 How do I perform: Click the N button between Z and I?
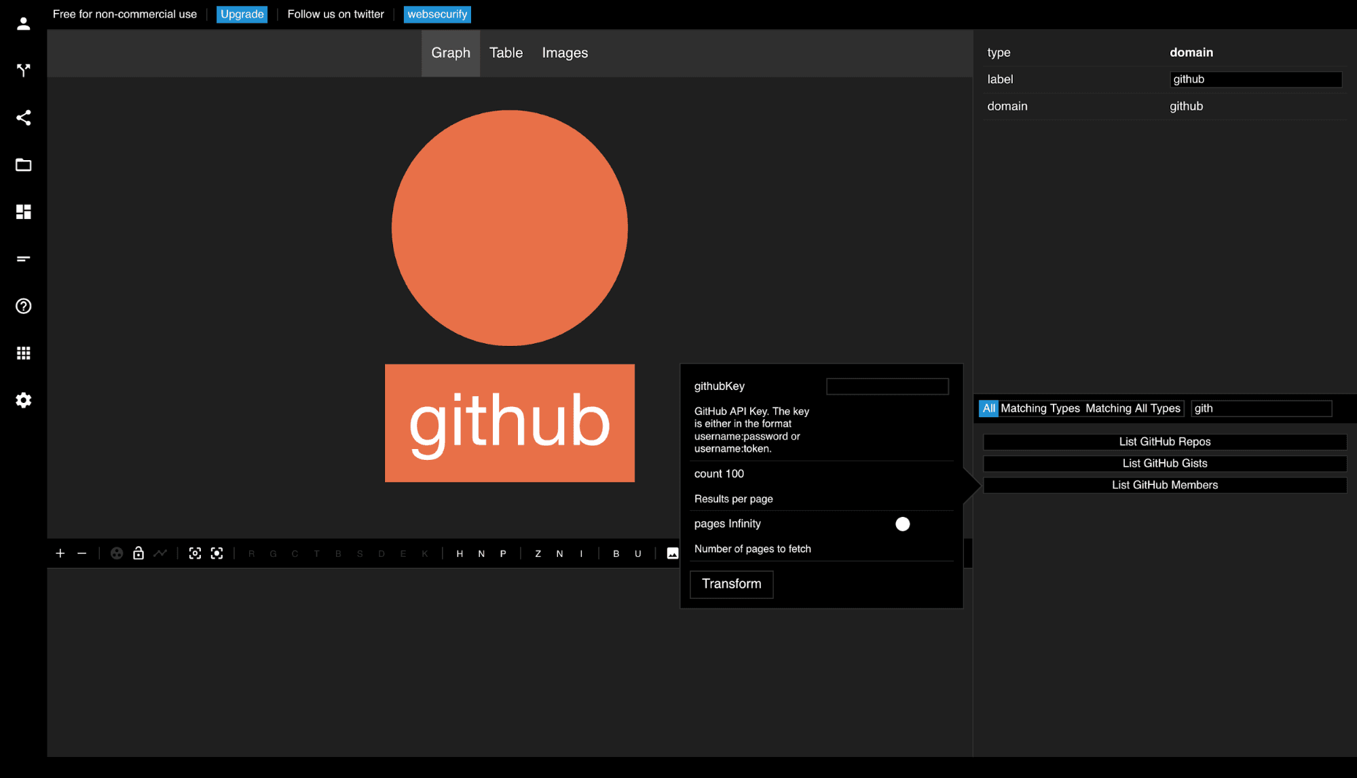point(559,554)
